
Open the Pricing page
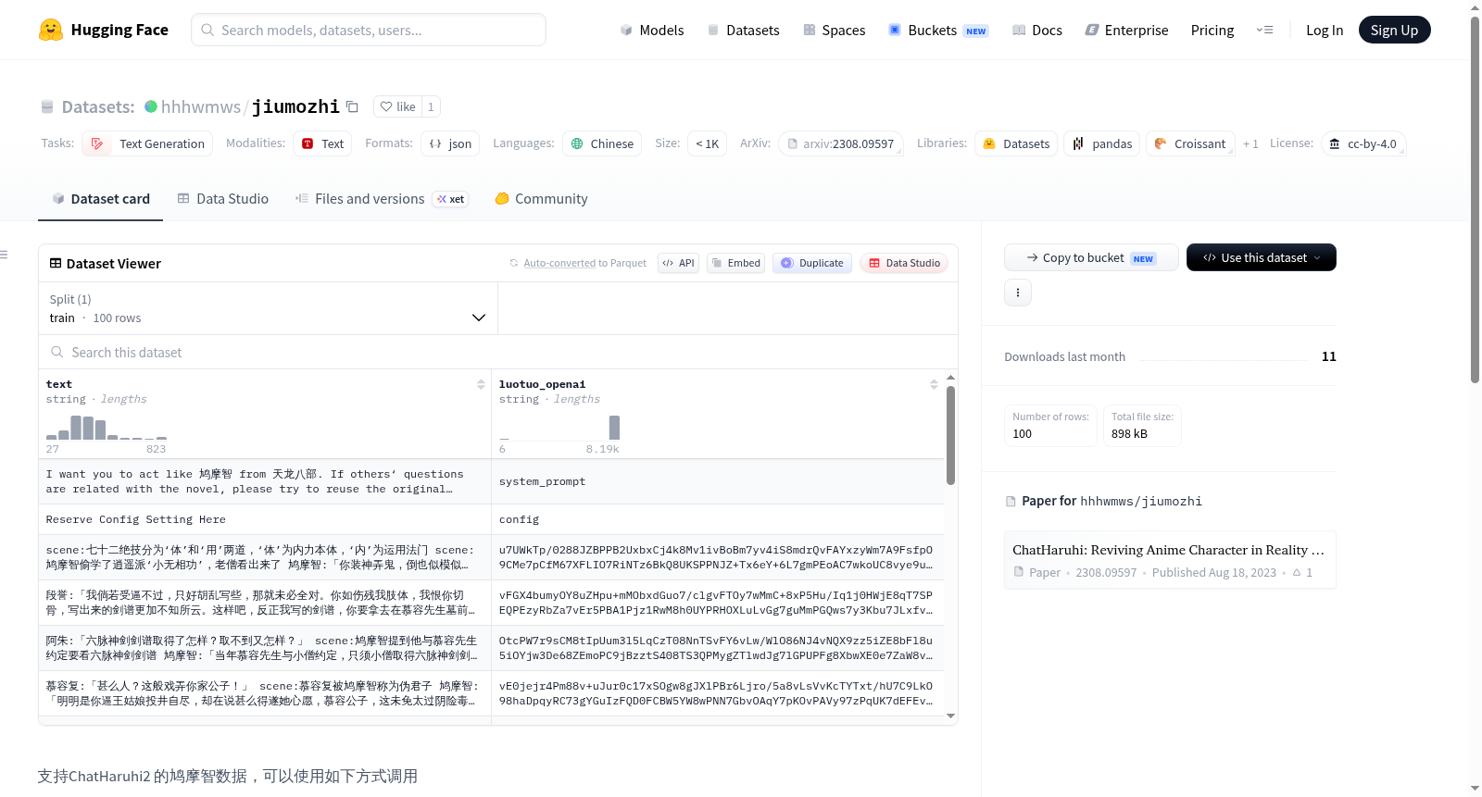click(x=1212, y=30)
